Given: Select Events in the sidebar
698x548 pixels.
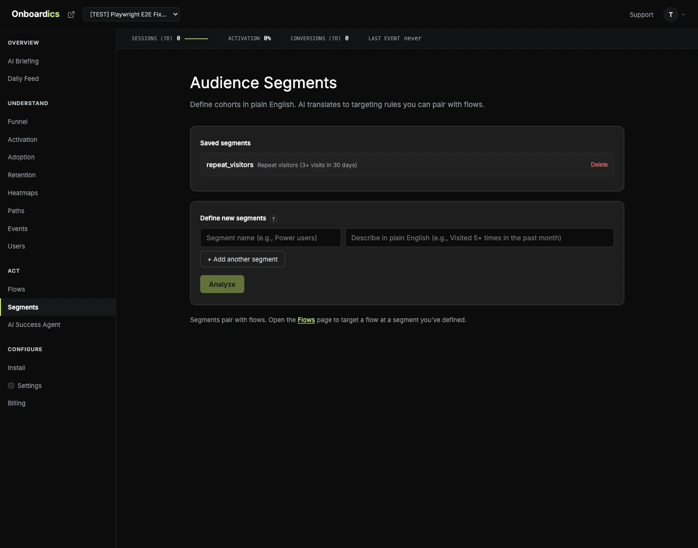Looking at the screenshot, I should coord(58,229).
